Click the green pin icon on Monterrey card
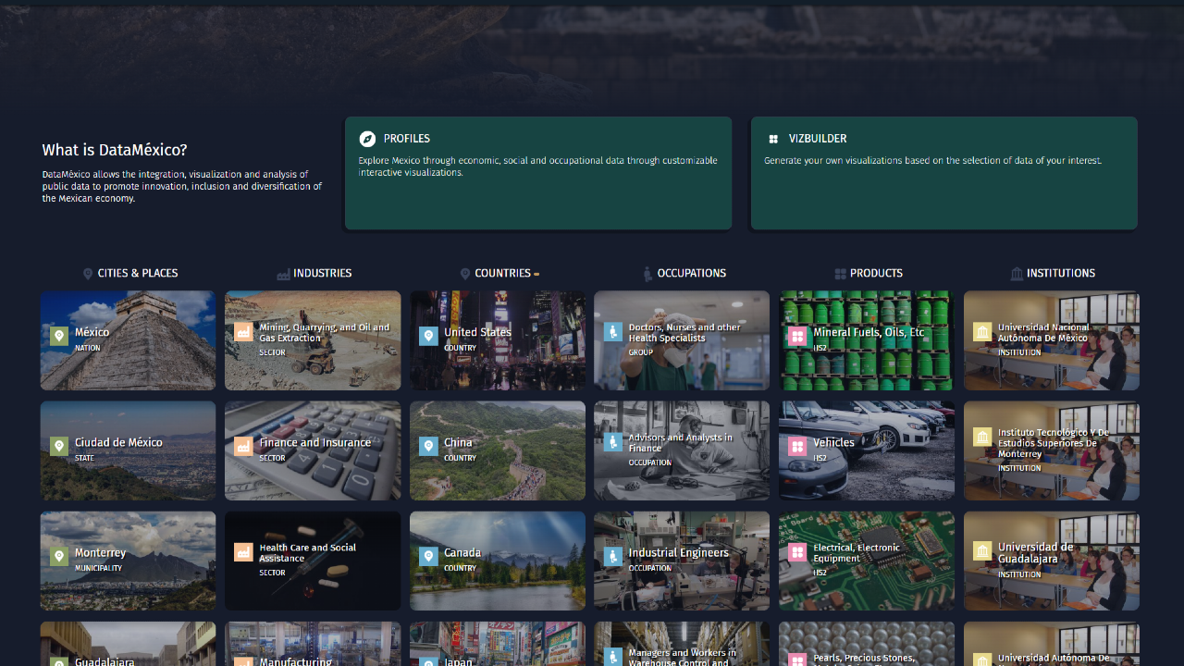The height and width of the screenshot is (666, 1184). coord(58,556)
